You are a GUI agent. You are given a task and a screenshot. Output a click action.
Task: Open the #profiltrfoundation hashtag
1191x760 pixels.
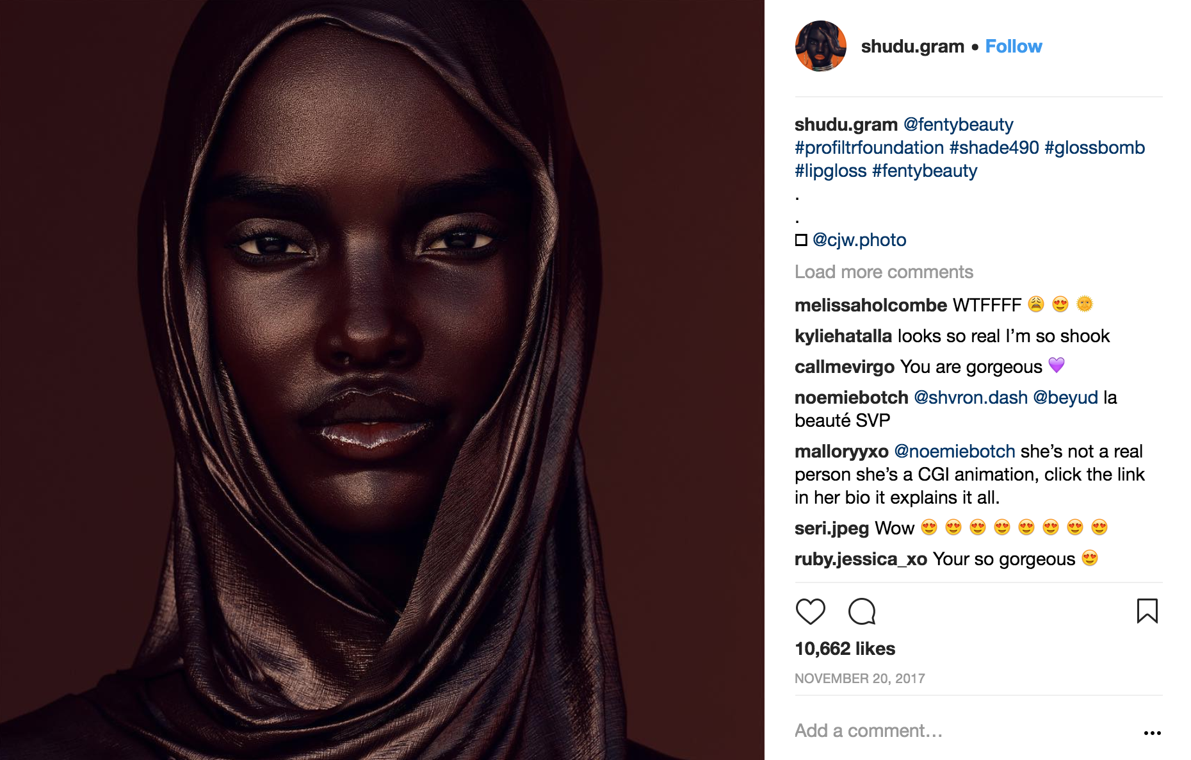tap(869, 147)
